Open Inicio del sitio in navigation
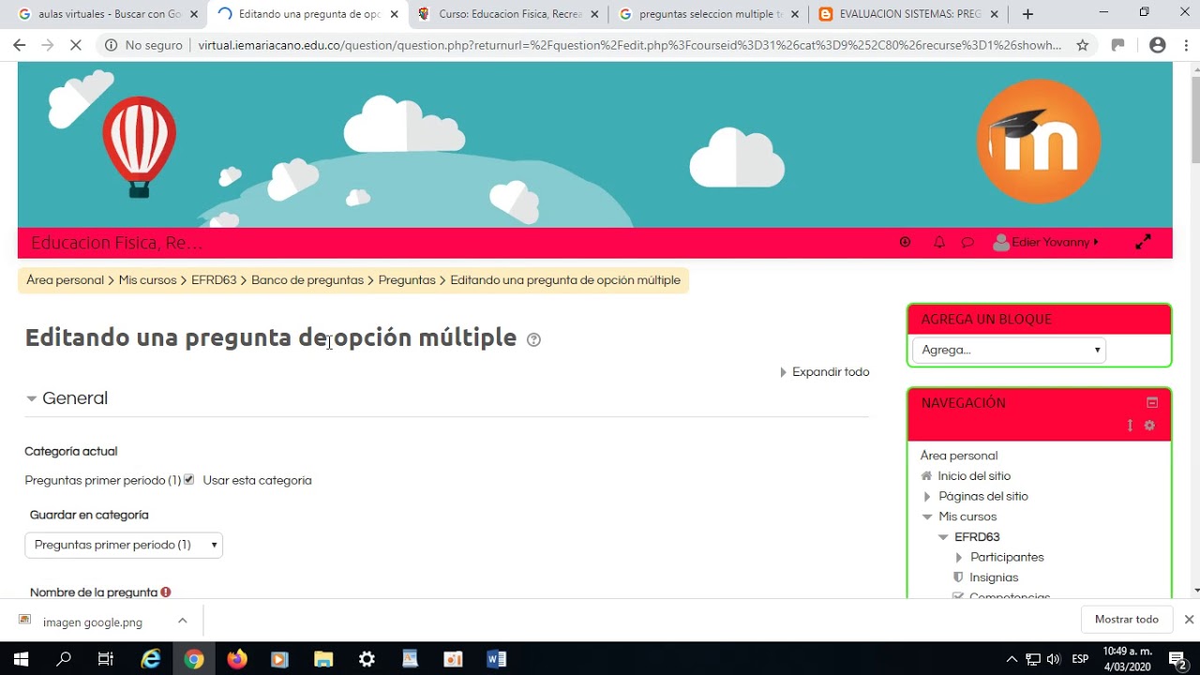The width and height of the screenshot is (1200, 675). click(x=974, y=476)
